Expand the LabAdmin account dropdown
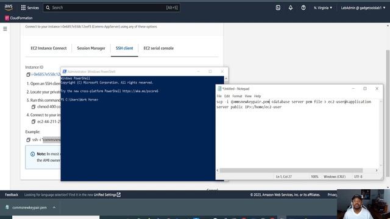 (363, 8)
